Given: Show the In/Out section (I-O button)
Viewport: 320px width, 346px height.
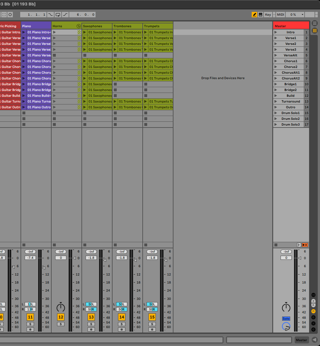Looking at the screenshot, I should pyautogui.click(x=313, y=295).
